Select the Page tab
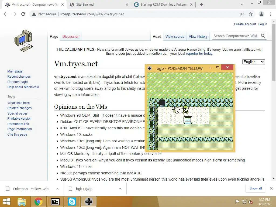The width and height of the screenshot is (276, 207). (54, 36)
